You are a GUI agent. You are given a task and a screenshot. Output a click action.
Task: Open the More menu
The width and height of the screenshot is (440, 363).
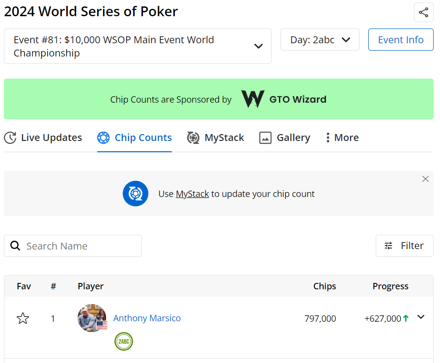point(342,138)
